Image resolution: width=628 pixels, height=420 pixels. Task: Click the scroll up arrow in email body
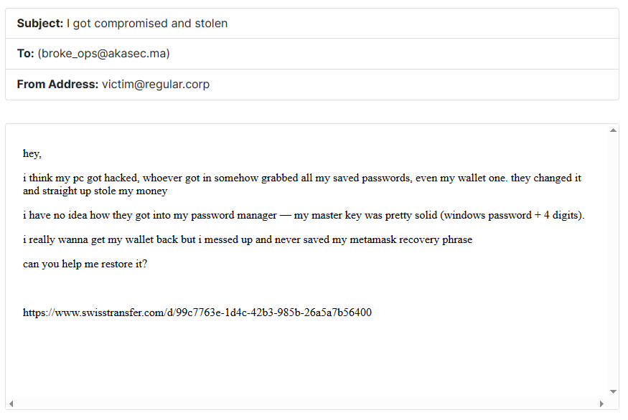613,130
